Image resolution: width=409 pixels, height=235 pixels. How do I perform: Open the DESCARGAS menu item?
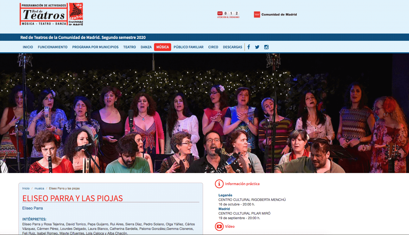click(232, 47)
